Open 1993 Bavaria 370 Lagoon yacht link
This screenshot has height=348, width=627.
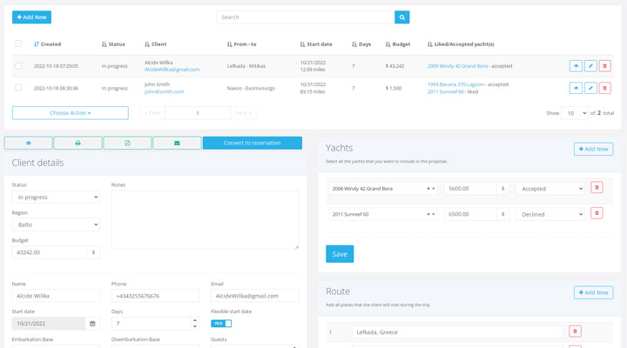click(455, 84)
